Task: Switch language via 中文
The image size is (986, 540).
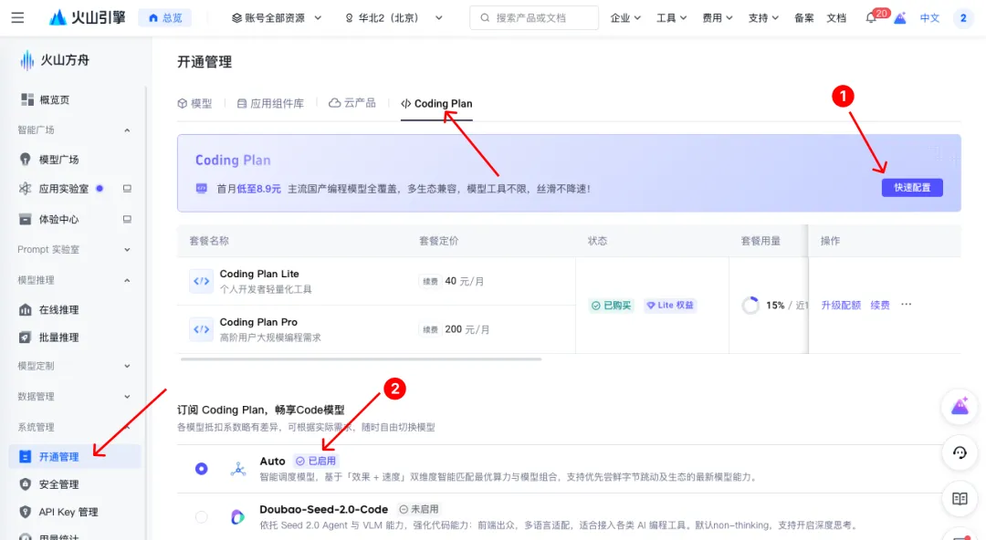Action: tap(929, 17)
